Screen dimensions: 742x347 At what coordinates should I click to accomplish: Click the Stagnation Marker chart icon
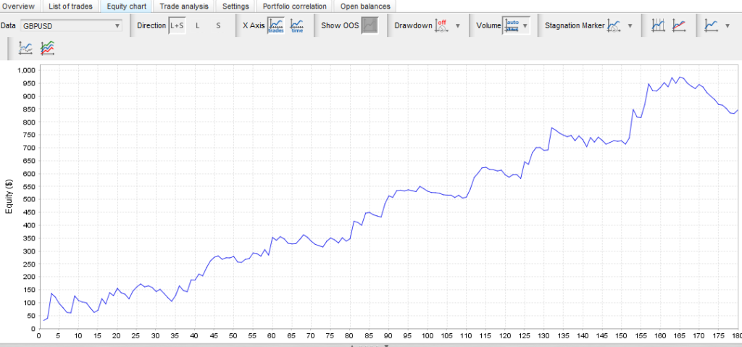click(x=614, y=25)
